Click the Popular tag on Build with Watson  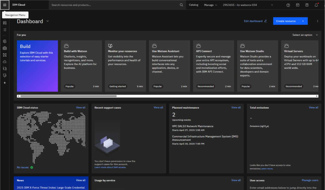pos(70,87)
